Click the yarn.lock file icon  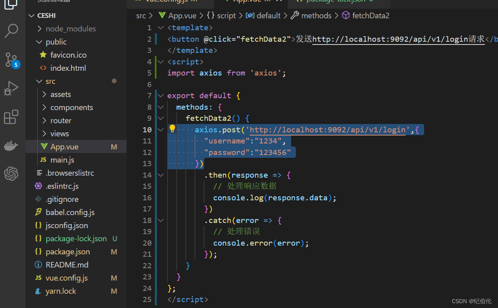pos(39,291)
